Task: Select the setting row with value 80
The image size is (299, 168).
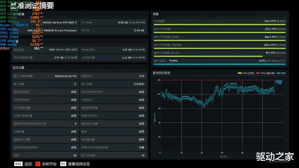Action: coord(45,155)
